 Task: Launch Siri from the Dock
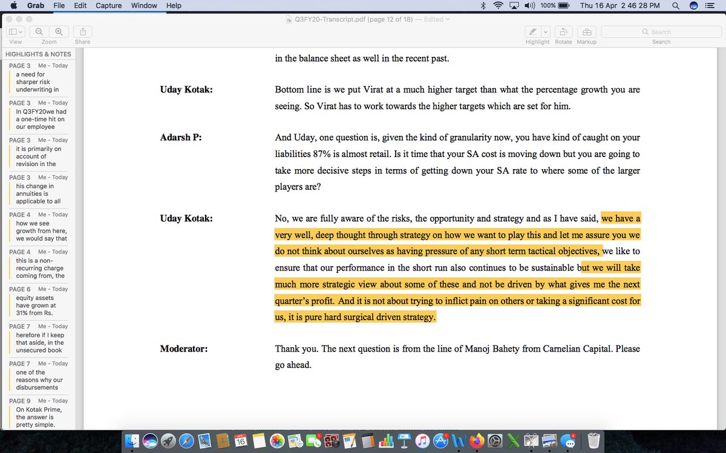pyautogui.click(x=150, y=441)
